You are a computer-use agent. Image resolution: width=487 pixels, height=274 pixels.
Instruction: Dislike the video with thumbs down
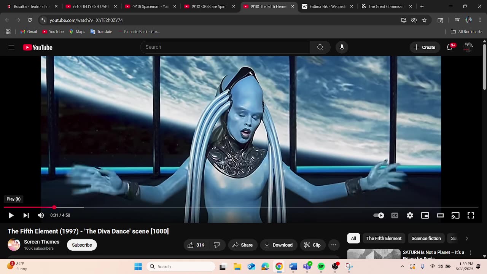[217, 245]
